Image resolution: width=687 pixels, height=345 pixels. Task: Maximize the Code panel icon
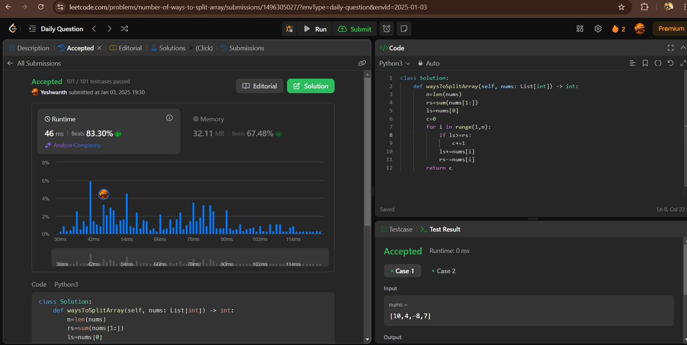point(671,48)
